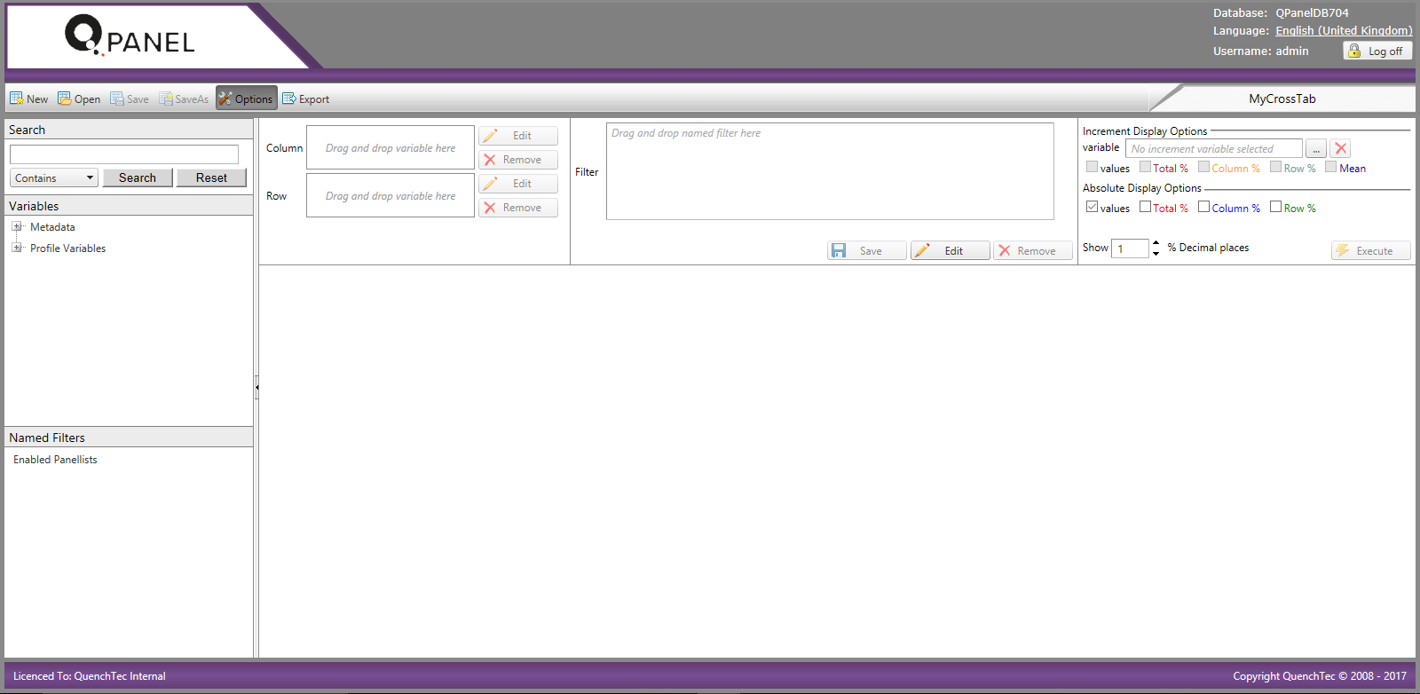Open the English (United Kingdom) language link
Screen dimensions: 1420x694
pyautogui.click(x=1344, y=30)
